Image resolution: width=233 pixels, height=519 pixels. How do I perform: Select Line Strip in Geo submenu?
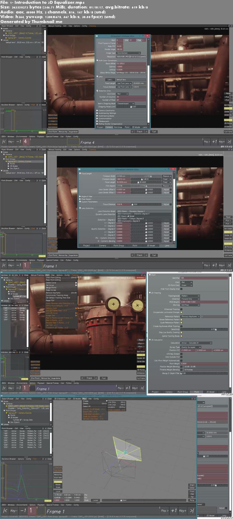tap(112, 402)
